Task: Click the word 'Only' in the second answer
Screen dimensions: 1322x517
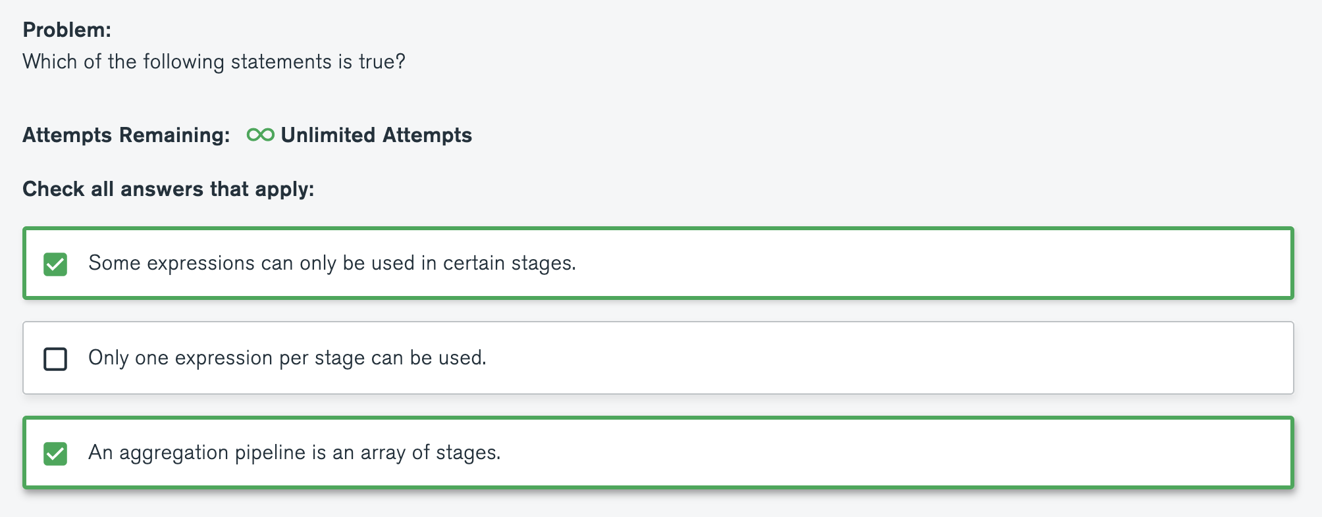Action: 108,358
